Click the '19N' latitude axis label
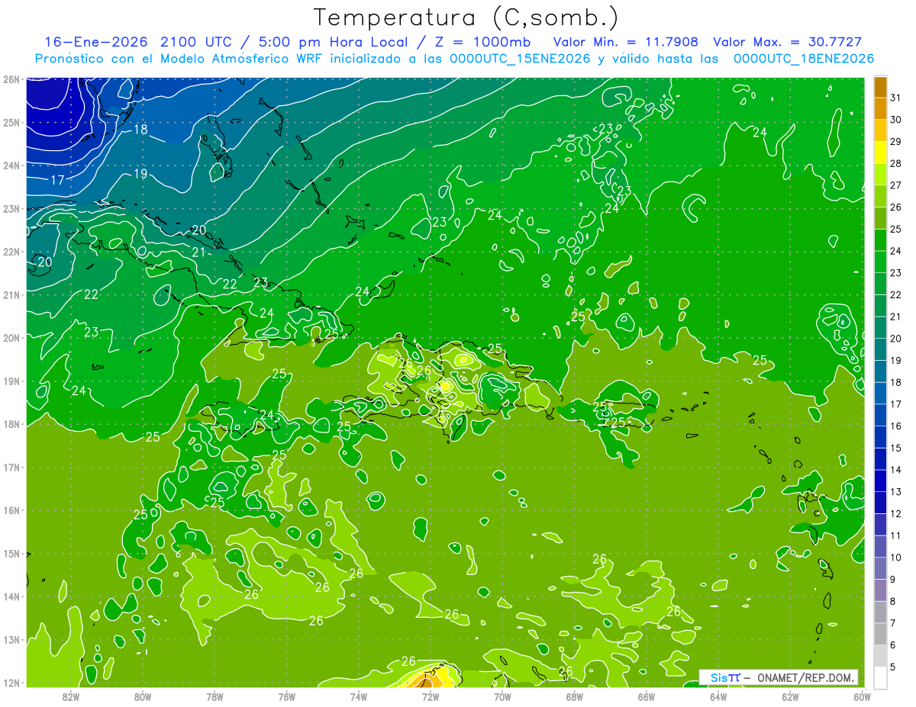Image resolution: width=916 pixels, height=707 pixels. [x=11, y=381]
